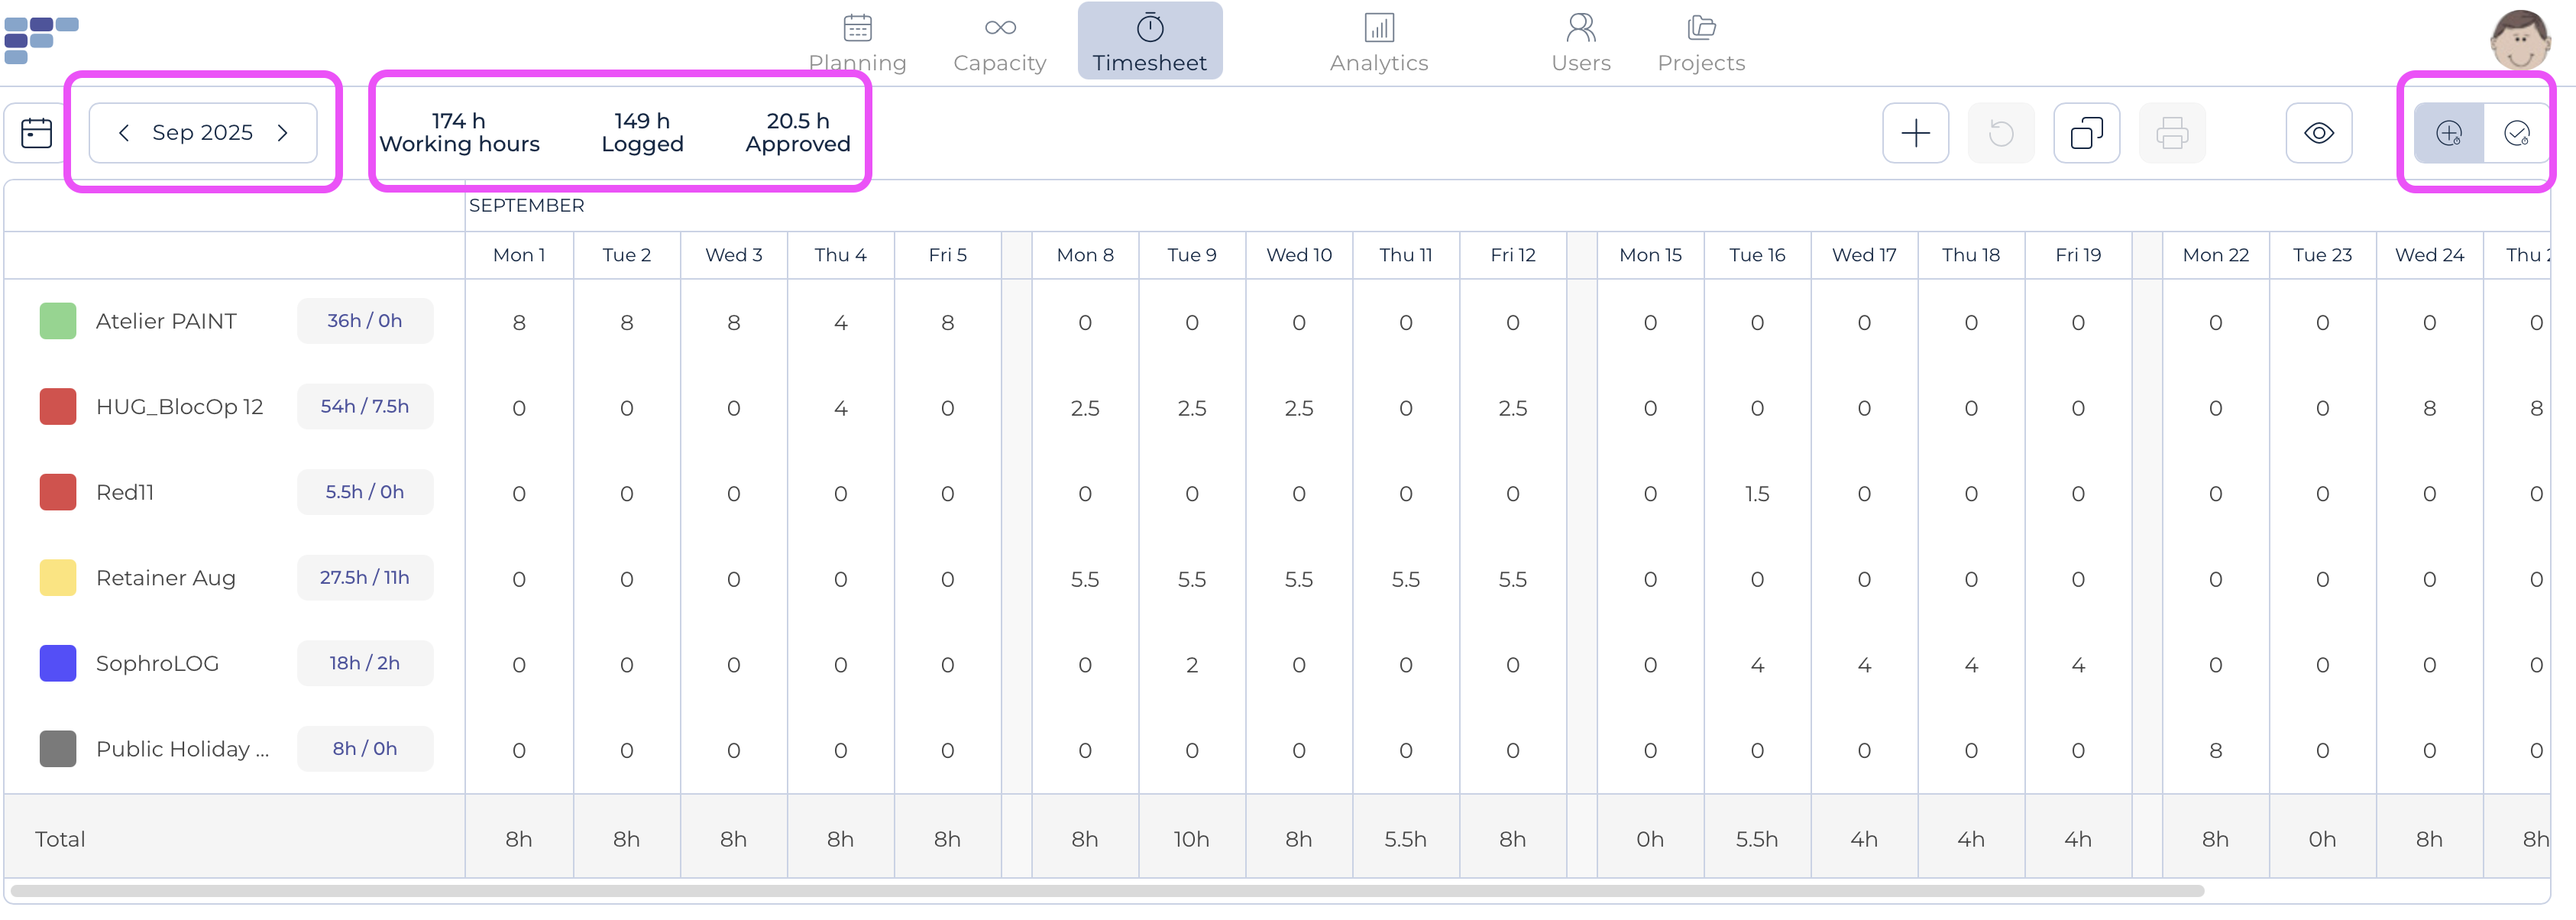Open the Retainer Aug project row
The width and height of the screenshot is (2576, 920).
click(166, 578)
